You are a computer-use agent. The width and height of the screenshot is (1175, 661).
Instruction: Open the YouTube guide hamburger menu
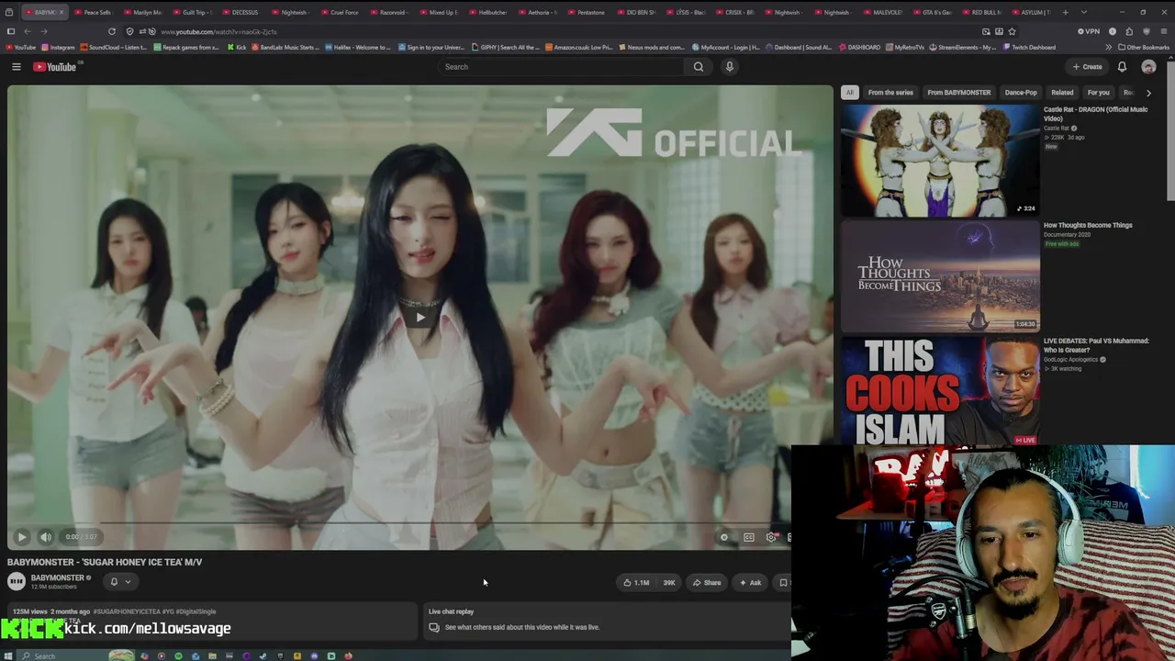(x=16, y=67)
